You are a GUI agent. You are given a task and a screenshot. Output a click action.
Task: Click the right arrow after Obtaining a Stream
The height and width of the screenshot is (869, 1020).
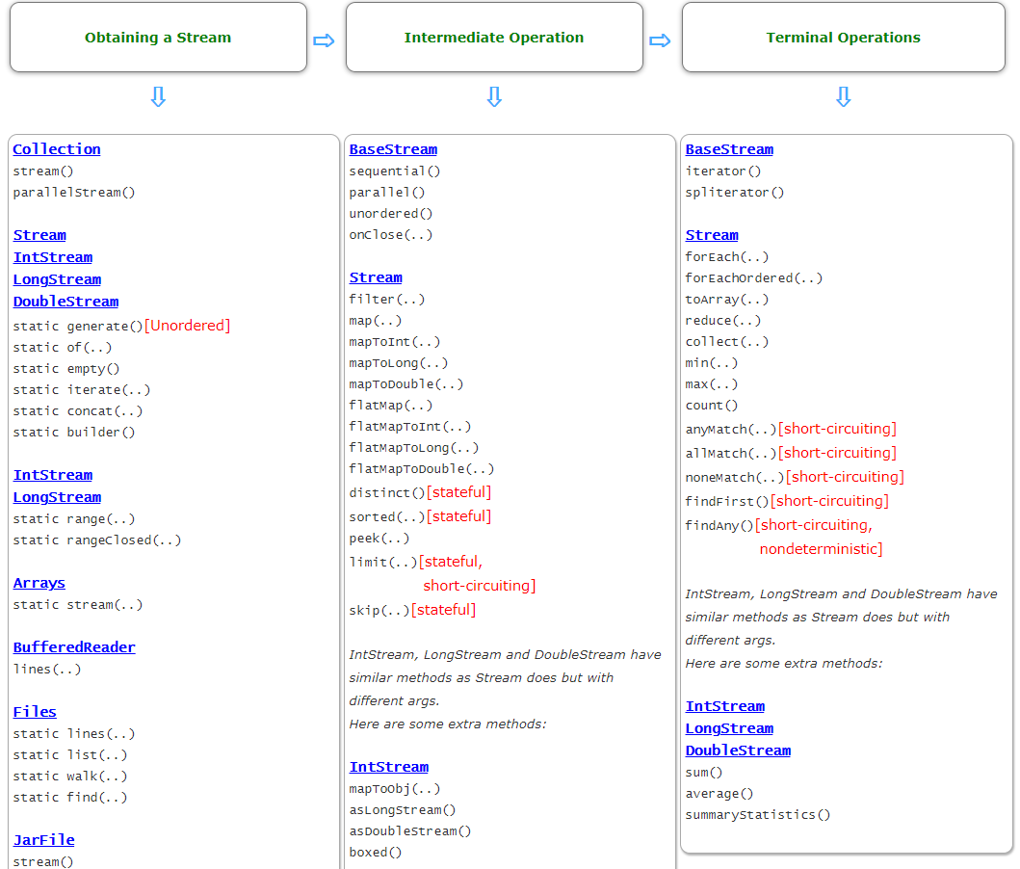coord(324,40)
